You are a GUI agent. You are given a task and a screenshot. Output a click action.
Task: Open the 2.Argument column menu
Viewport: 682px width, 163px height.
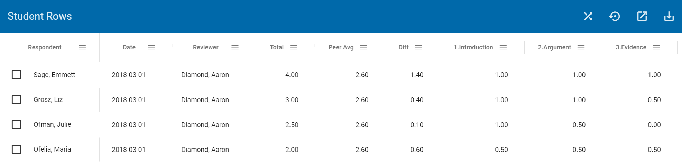pos(581,47)
